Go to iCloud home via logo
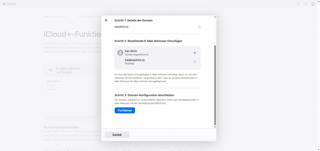 coord(9,4)
